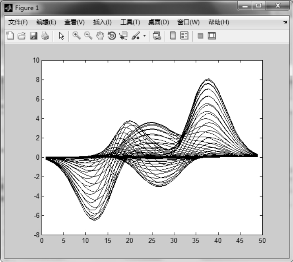Save the figure with floppy icon
Image resolution: width=293 pixels, height=262 pixels.
point(33,35)
